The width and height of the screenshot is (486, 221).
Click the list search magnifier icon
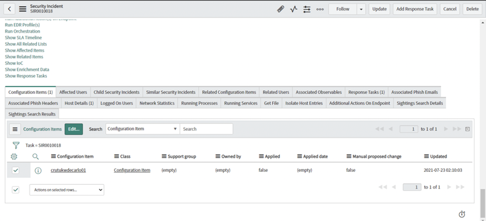pos(36,157)
